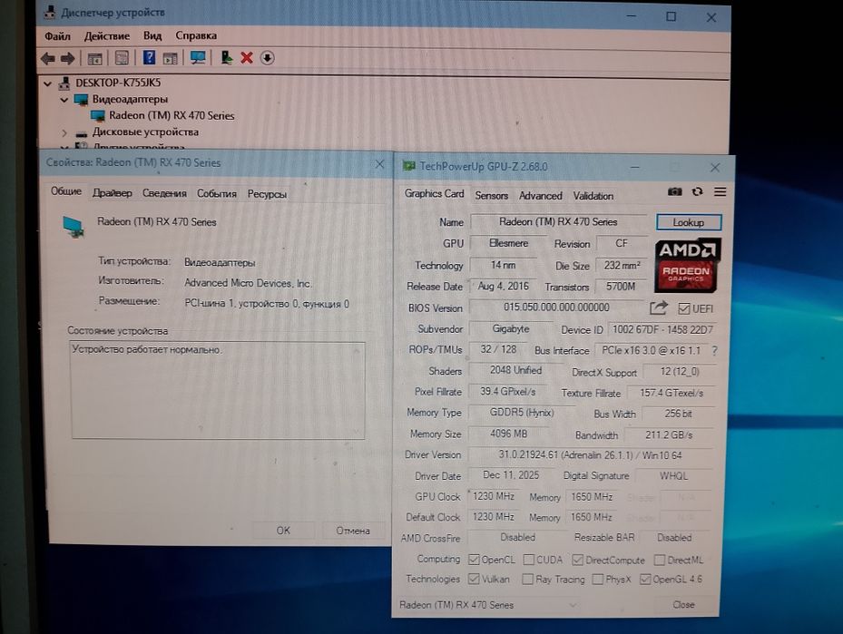Expand the Дисковые устройства category
The height and width of the screenshot is (634, 843).
64,132
